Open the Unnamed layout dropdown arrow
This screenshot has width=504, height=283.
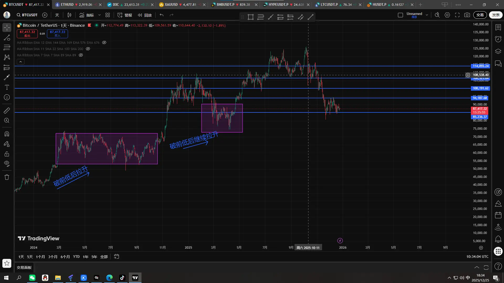(x=427, y=15)
